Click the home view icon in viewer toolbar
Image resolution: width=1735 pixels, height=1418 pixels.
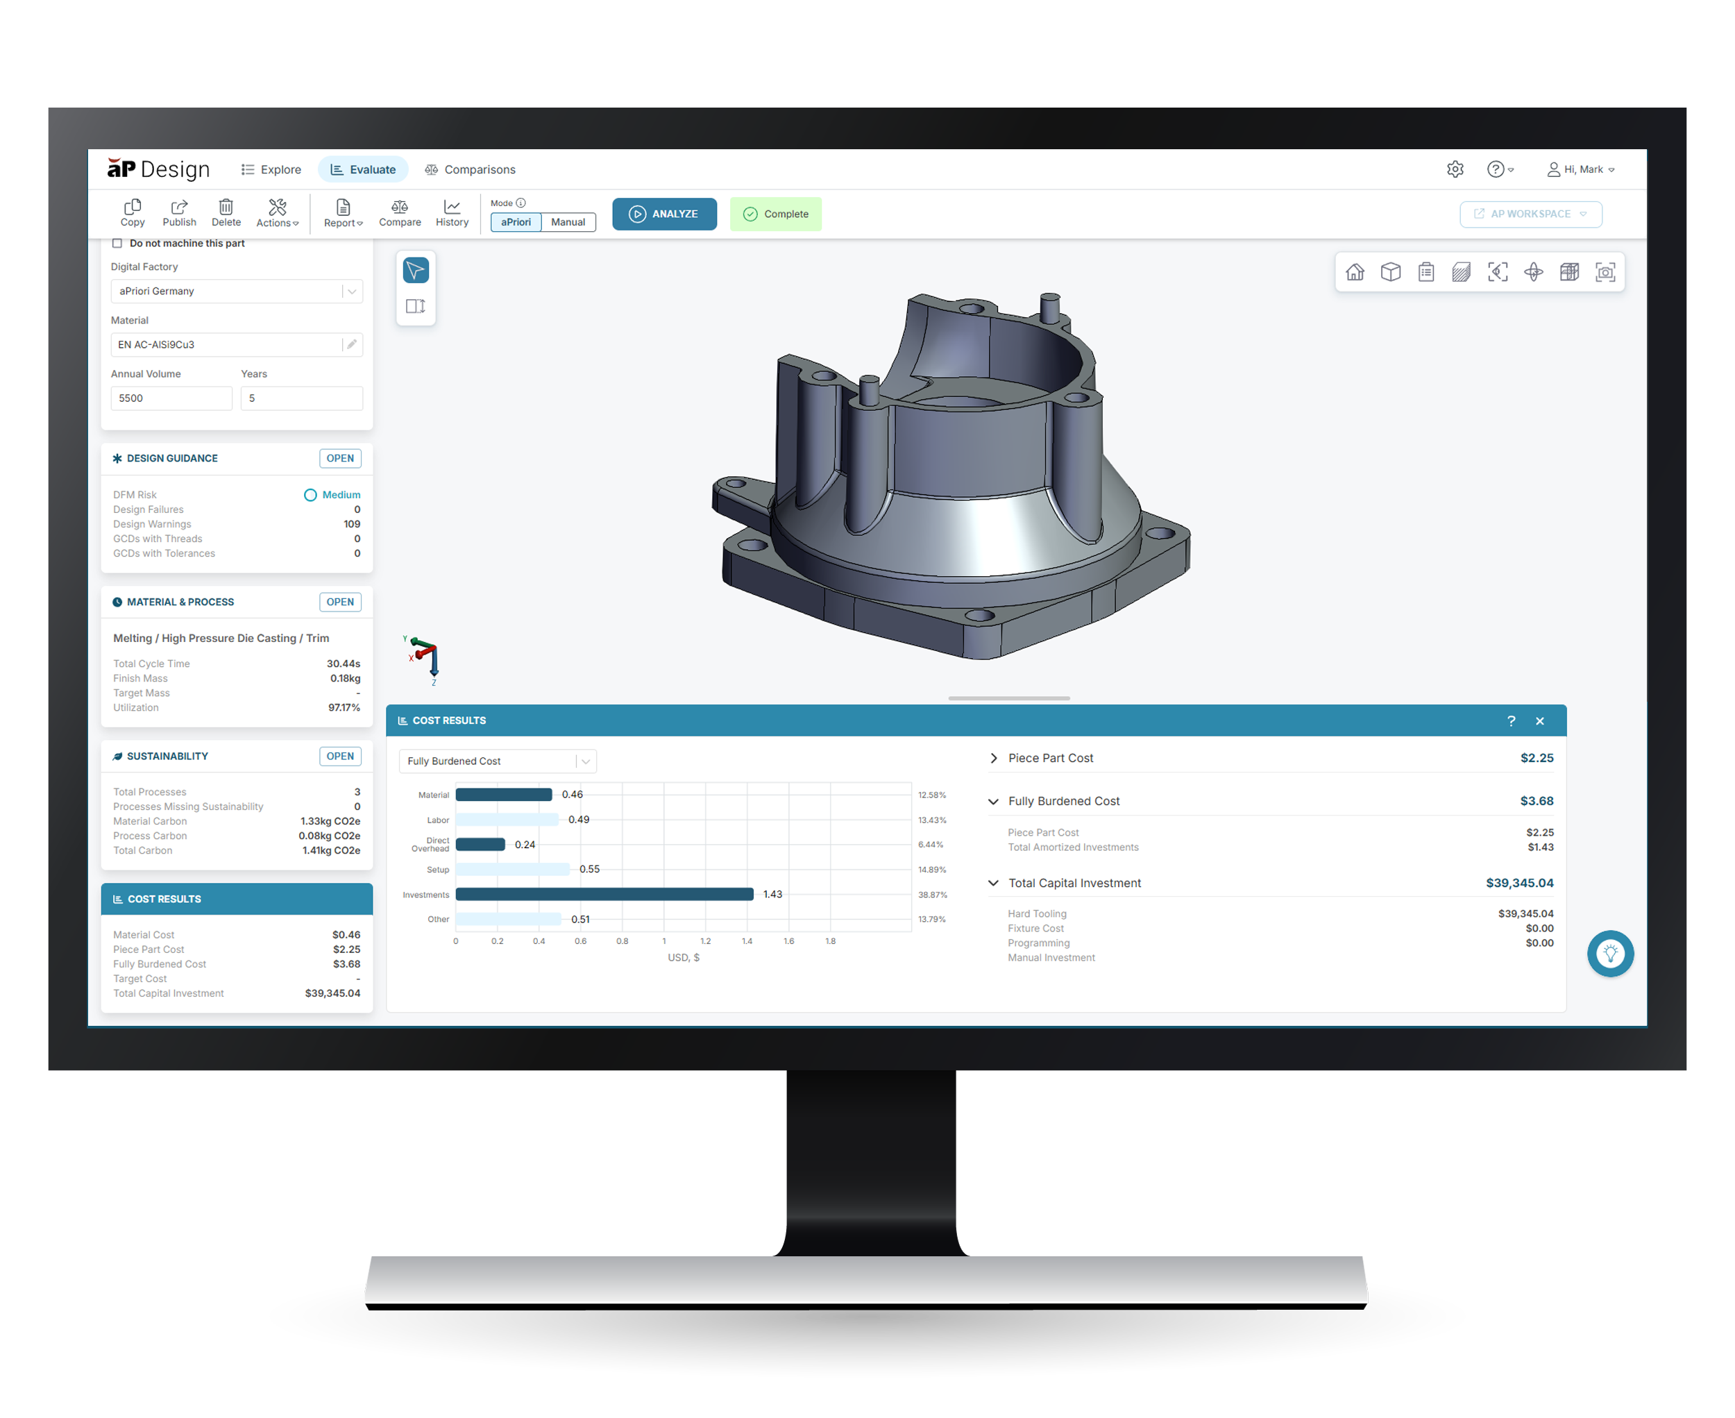click(1355, 272)
